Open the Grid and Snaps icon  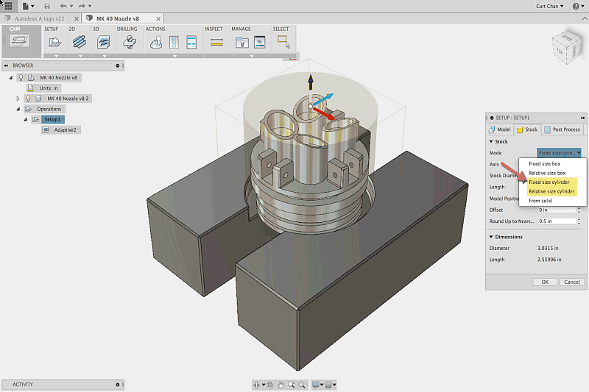pyautogui.click(x=328, y=385)
